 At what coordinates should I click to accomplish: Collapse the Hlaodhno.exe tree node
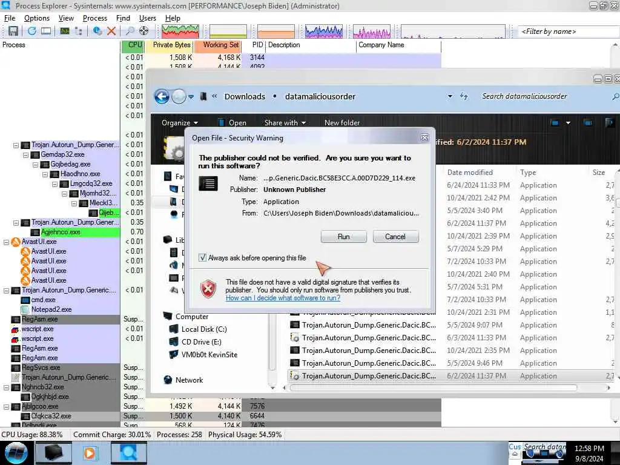45,174
